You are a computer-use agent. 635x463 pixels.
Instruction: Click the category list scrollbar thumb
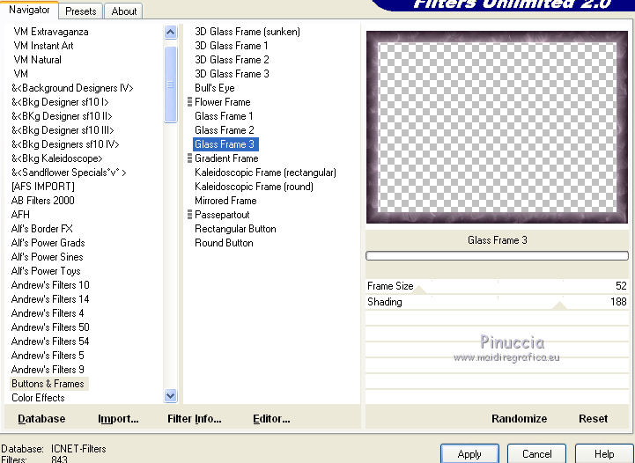pyautogui.click(x=171, y=85)
